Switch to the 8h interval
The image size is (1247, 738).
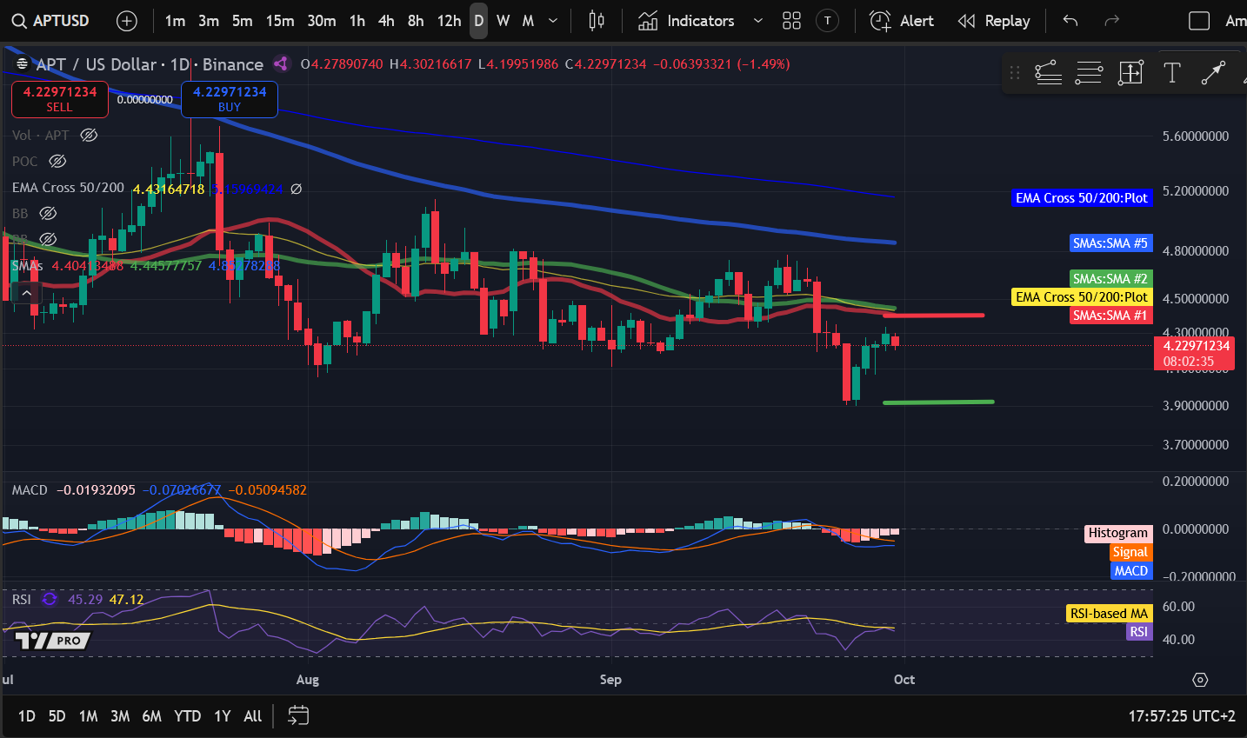click(x=416, y=21)
